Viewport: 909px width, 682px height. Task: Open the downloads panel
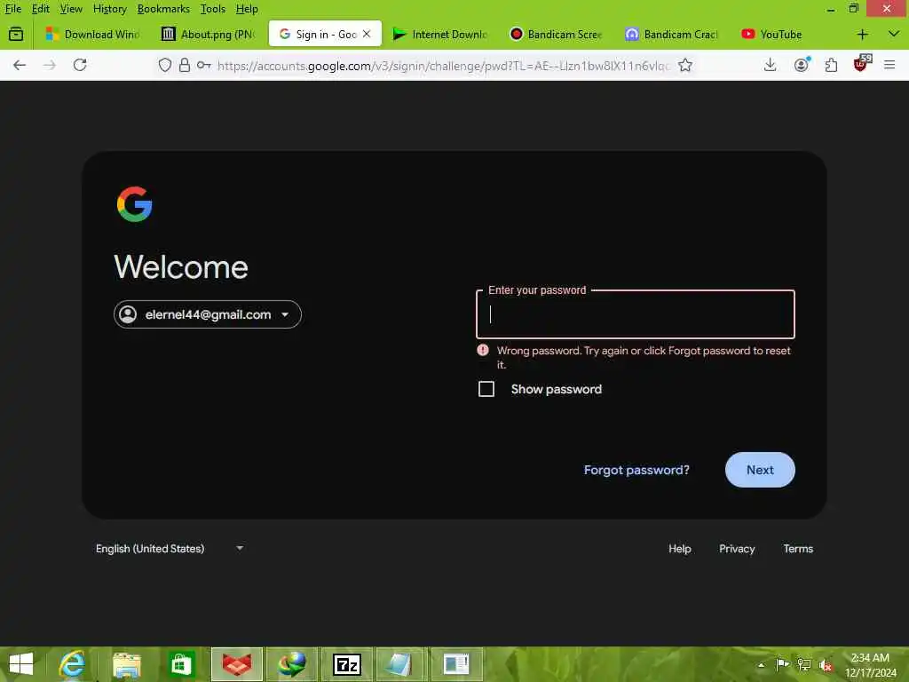point(770,65)
